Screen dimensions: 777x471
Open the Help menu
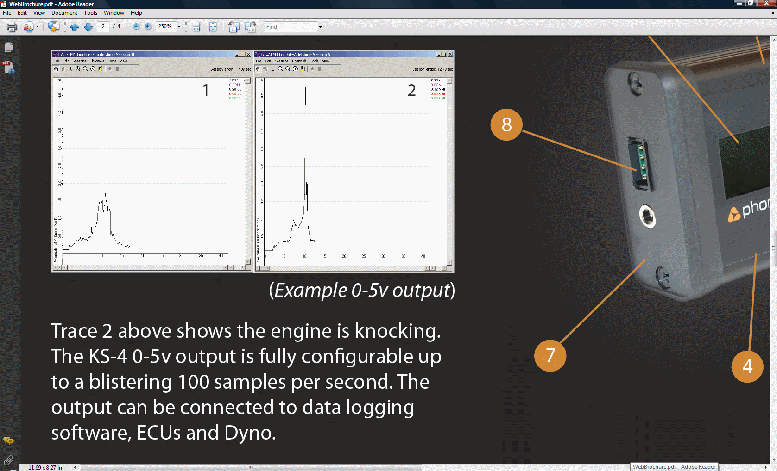click(136, 13)
